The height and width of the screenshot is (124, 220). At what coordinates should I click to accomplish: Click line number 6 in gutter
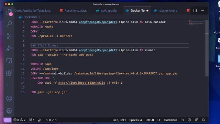[x=24, y=45]
